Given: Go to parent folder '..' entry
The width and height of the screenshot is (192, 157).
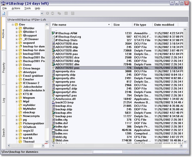Looking at the screenshot, I should click(x=56, y=30).
